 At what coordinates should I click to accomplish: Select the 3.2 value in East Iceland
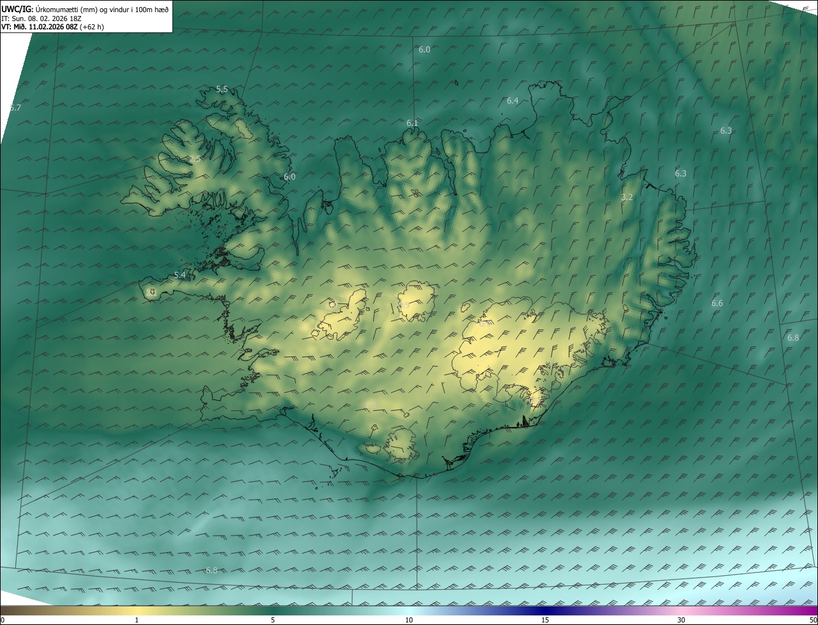(x=627, y=197)
